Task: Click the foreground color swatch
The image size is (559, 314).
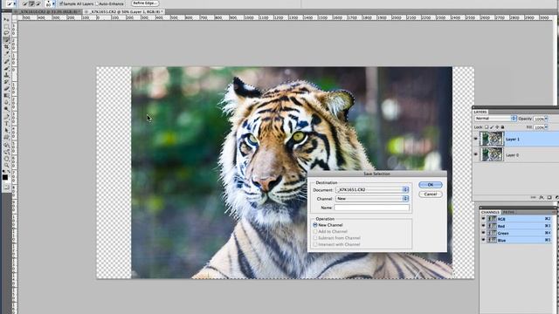Action: [x=5, y=177]
